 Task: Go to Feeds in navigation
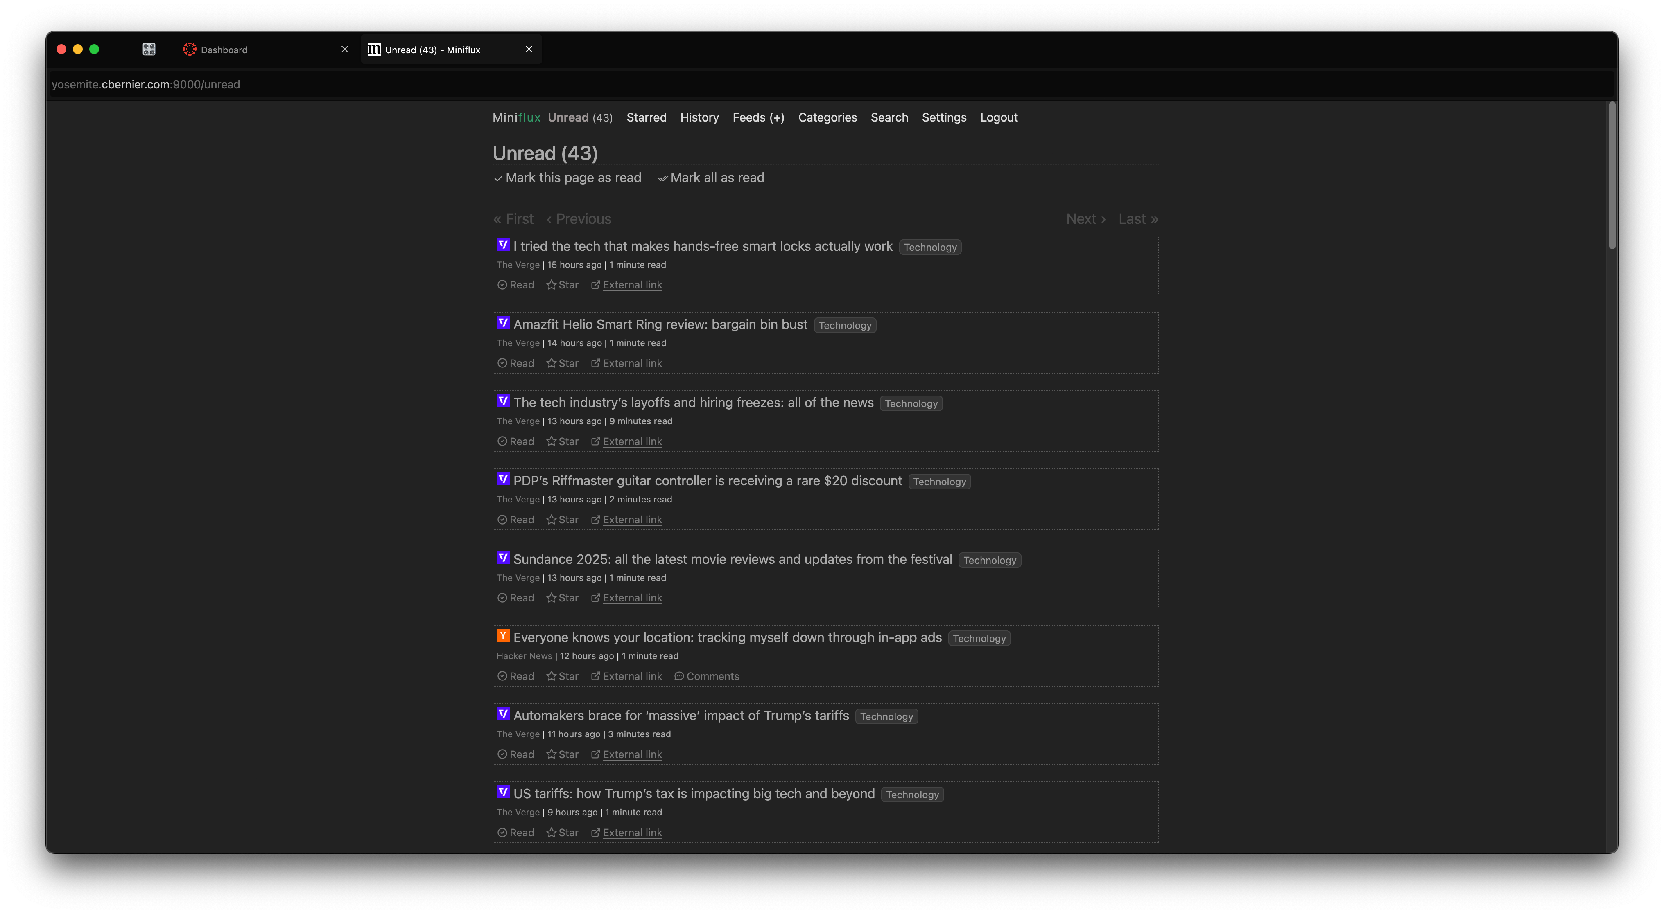point(748,117)
